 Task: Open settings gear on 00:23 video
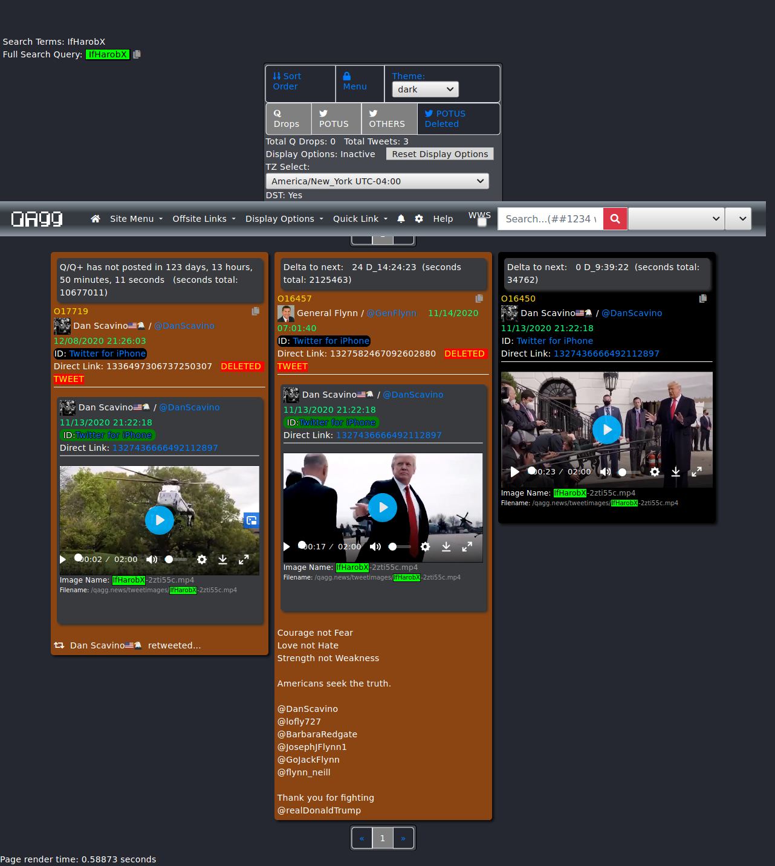coord(655,472)
